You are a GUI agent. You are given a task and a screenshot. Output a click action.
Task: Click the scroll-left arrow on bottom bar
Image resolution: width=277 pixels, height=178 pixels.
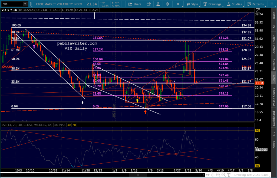click(x=200, y=175)
